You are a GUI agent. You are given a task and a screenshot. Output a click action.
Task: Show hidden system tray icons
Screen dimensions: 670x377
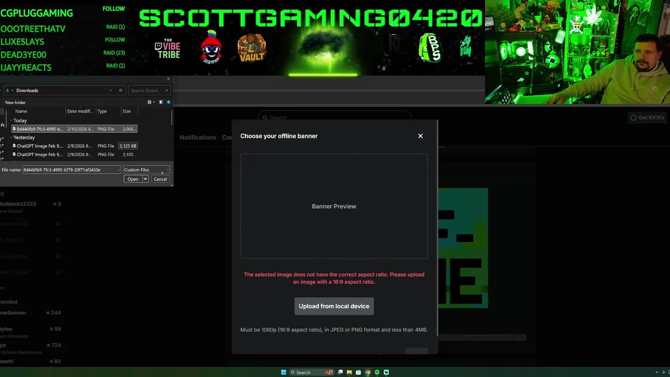point(656,372)
